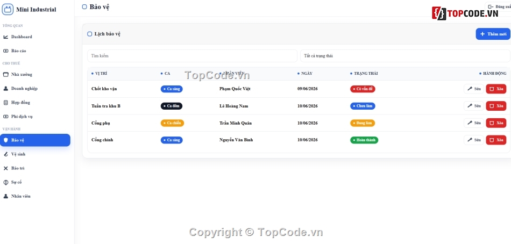The width and height of the screenshot is (511, 244).
Task: Click Tuần tra khu B location cell
Action: point(106,106)
